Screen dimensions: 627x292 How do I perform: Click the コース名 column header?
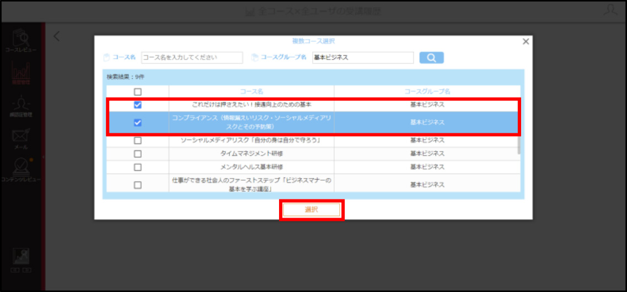tap(251, 91)
